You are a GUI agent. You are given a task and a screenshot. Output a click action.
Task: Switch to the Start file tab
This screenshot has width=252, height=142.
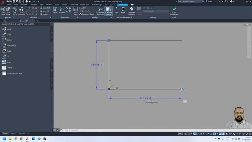click(x=6, y=21)
